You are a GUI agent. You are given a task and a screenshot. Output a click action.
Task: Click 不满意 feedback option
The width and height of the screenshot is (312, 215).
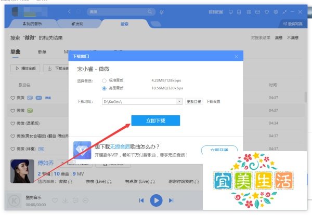293,38
